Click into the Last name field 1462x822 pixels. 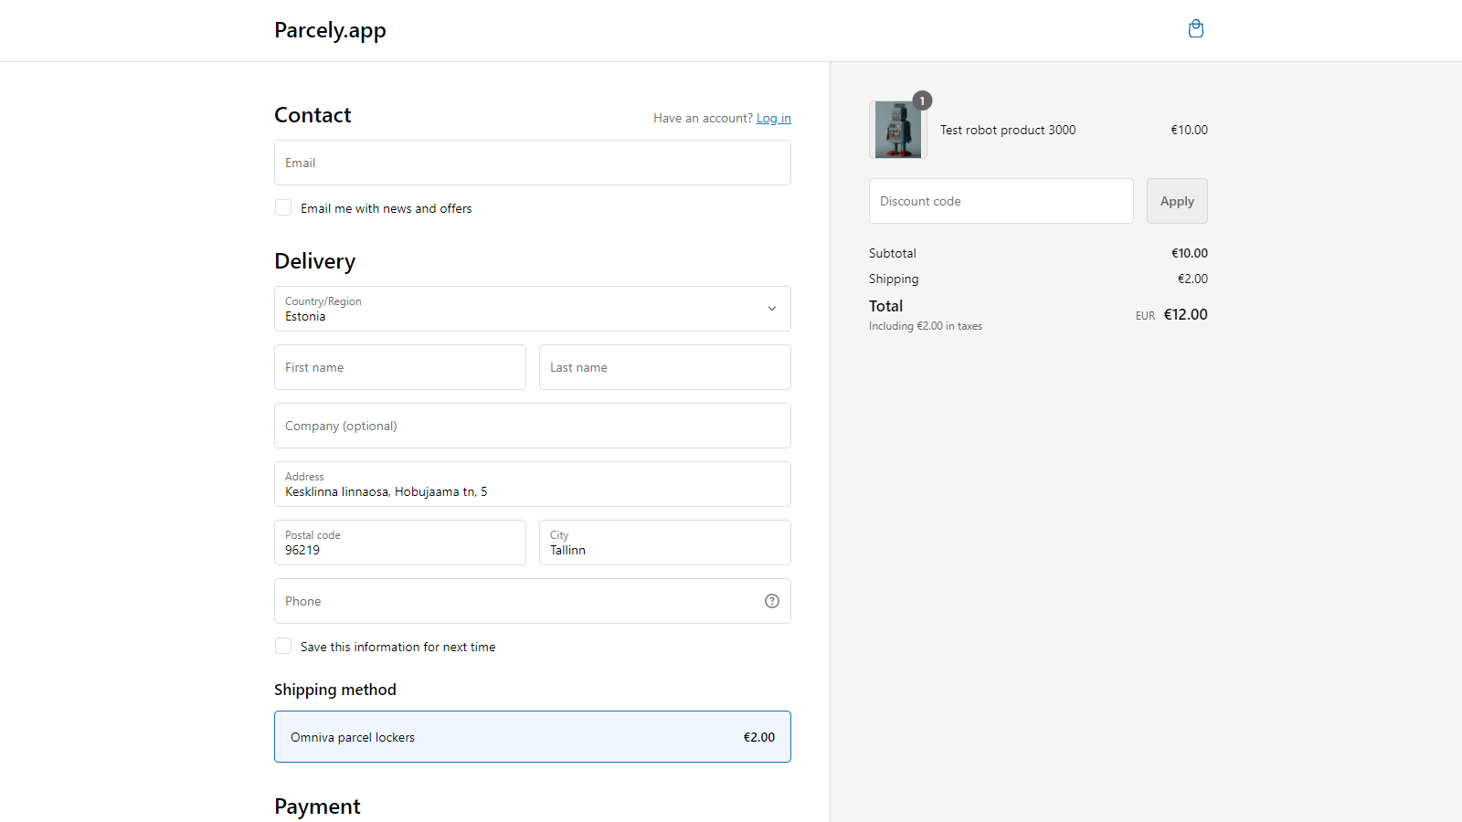point(664,367)
